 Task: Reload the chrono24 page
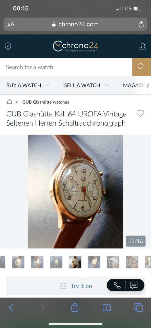141,24
